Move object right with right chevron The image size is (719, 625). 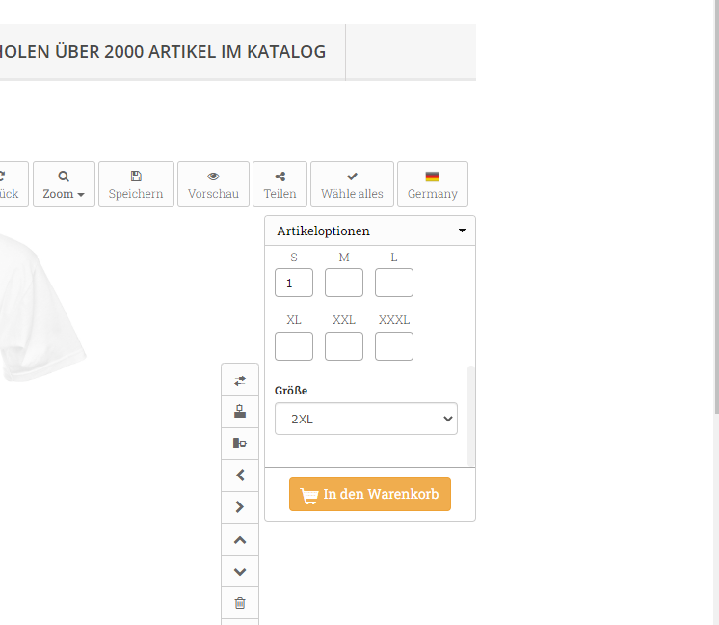click(x=240, y=507)
